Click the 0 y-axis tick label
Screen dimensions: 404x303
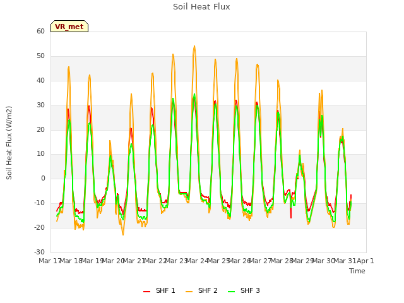(x=43, y=178)
